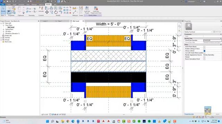Switch to the Level 1 view tab

coord(45,21)
